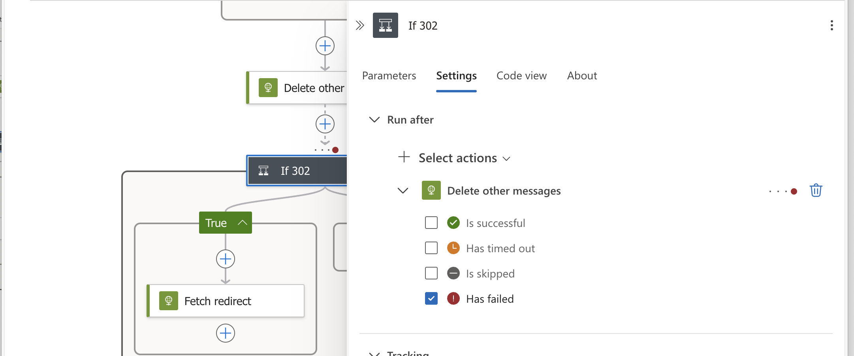Open the Parameters tab
This screenshot has width=854, height=356.
click(389, 76)
